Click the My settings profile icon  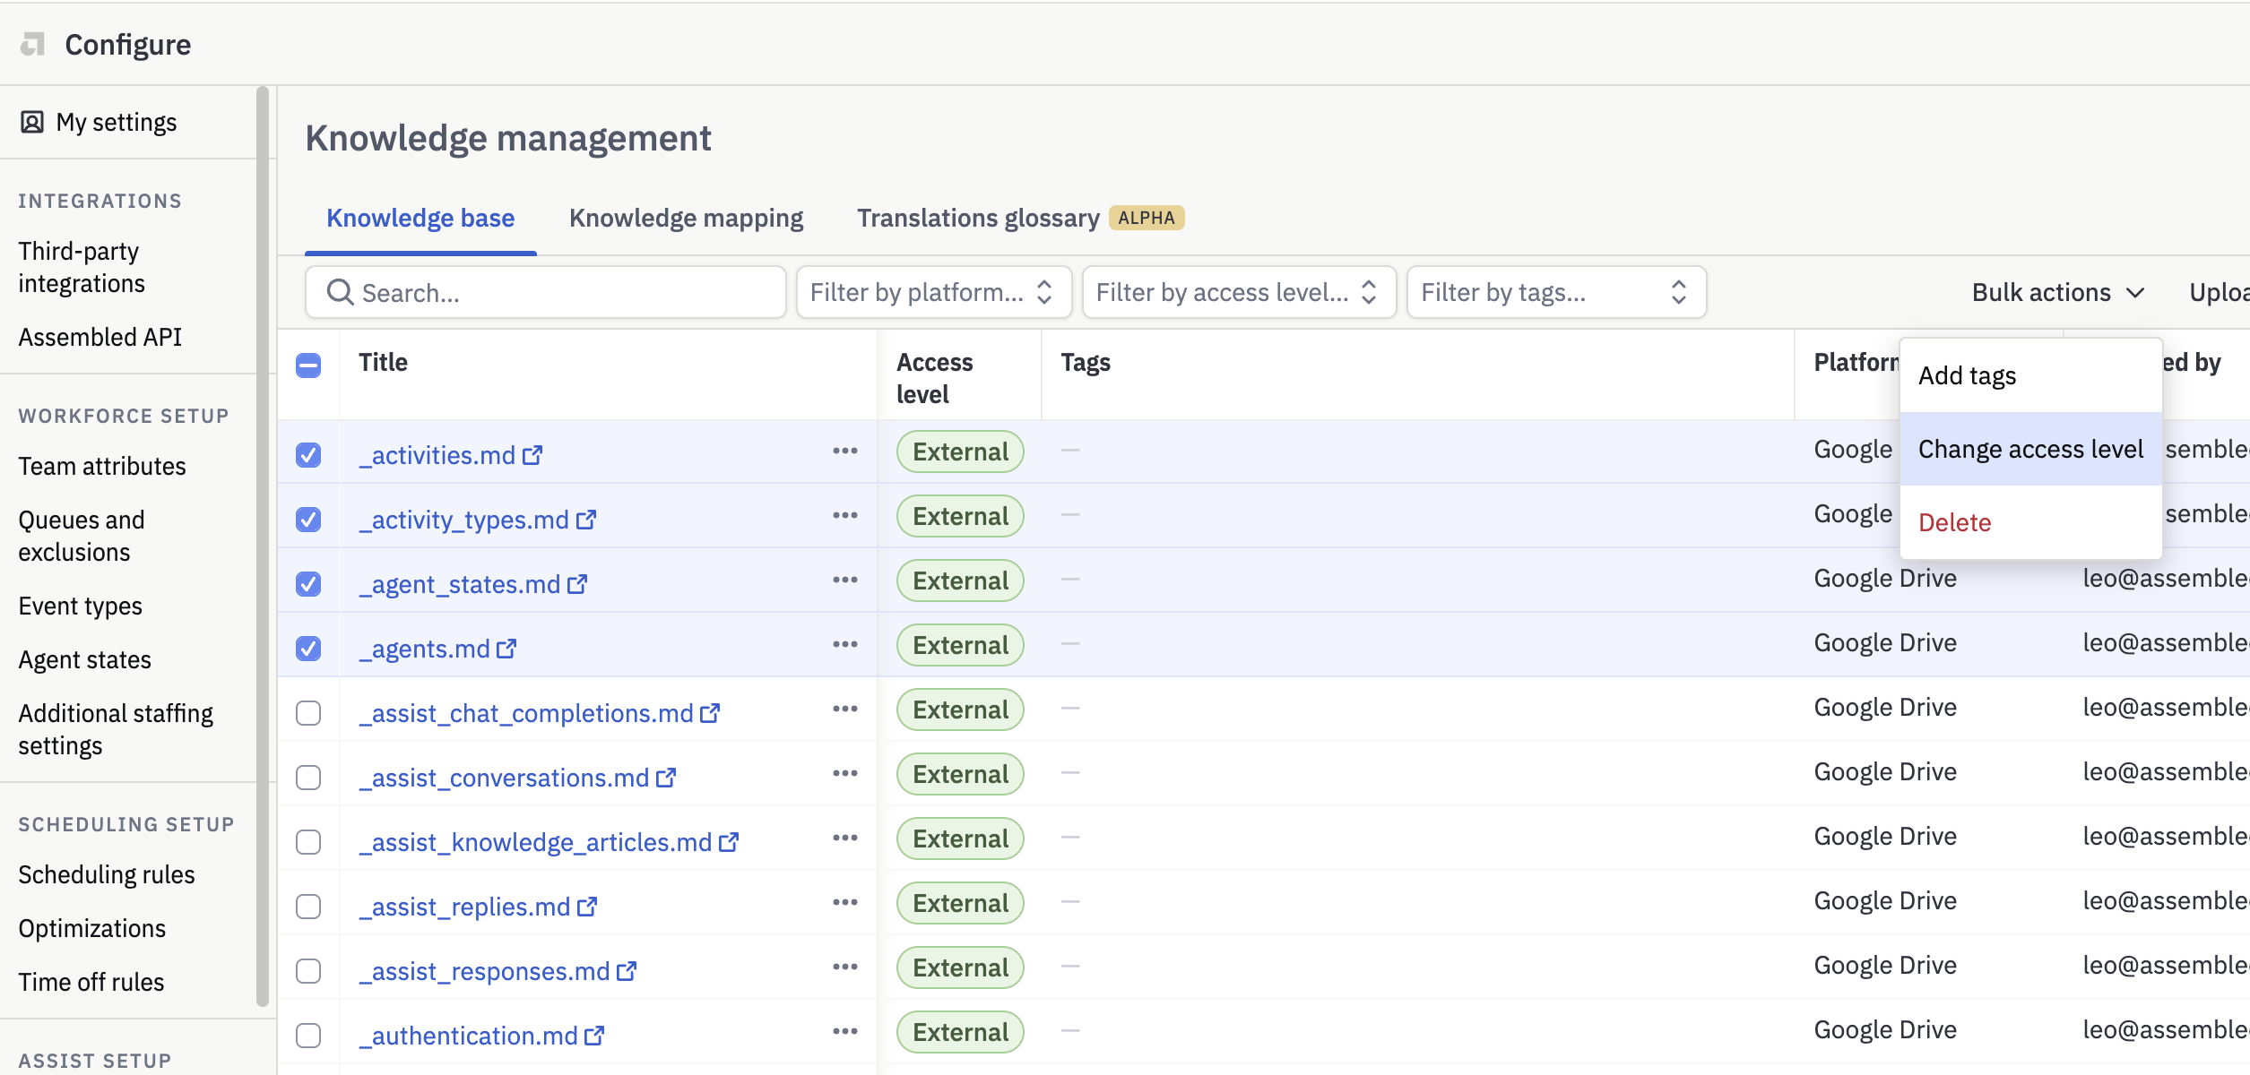point(32,122)
